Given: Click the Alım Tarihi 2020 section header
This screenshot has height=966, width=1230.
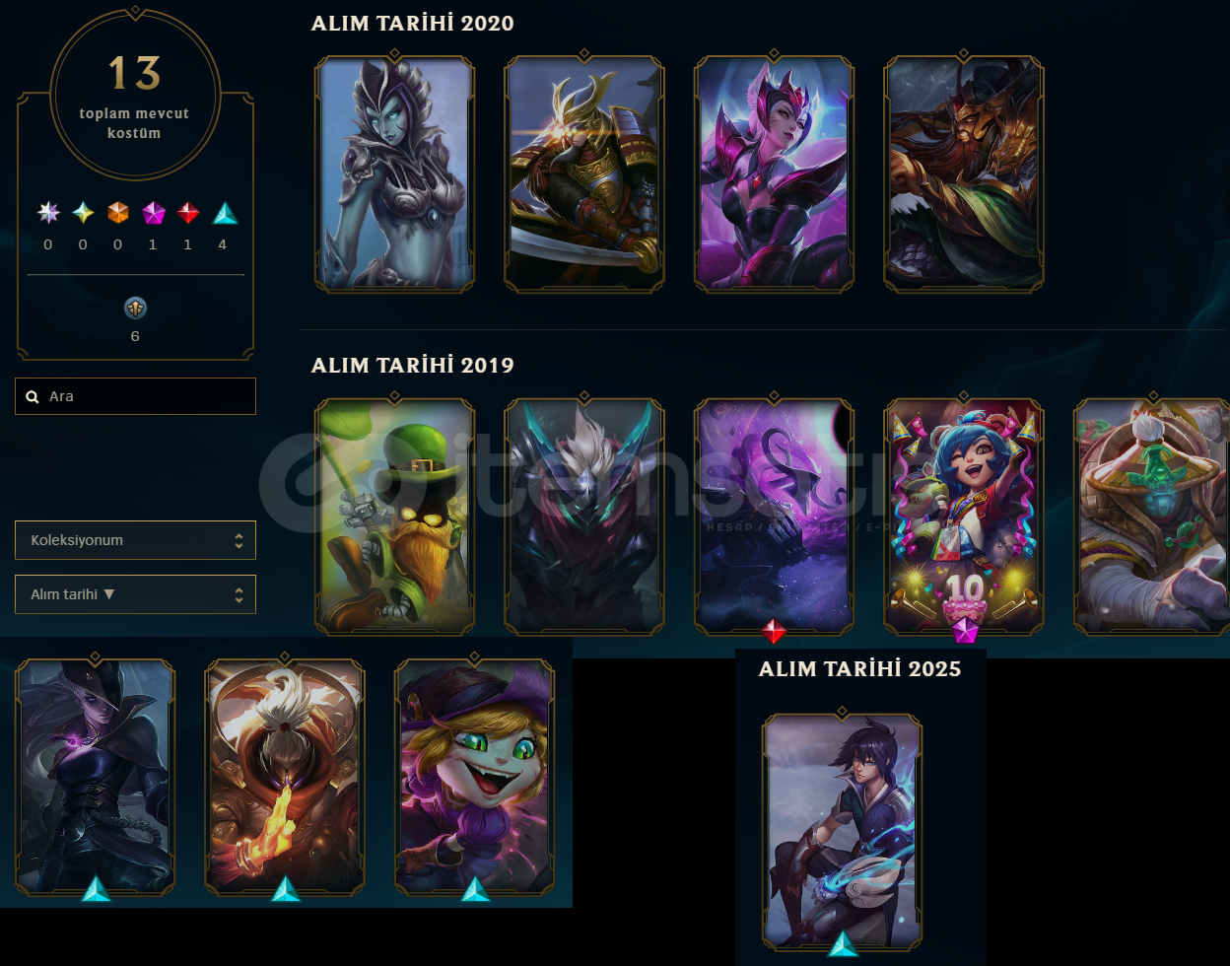Looking at the screenshot, I should [x=413, y=23].
